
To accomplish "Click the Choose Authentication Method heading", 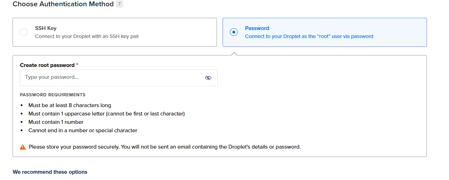I will (x=63, y=4).
